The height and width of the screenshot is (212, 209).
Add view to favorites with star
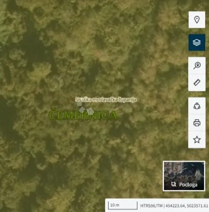197,140
